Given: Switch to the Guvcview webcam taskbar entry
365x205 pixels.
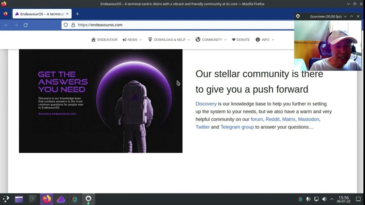Looking at the screenshot, I should point(88,199).
